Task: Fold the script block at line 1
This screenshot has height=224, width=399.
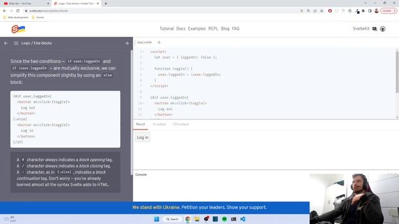Action: click(x=143, y=52)
